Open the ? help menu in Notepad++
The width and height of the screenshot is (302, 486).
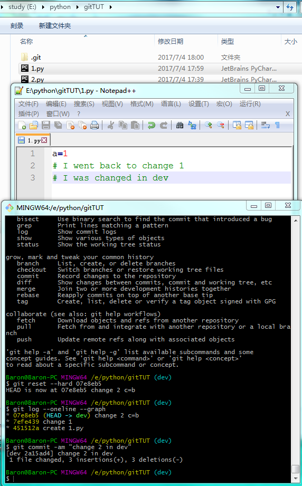79,114
